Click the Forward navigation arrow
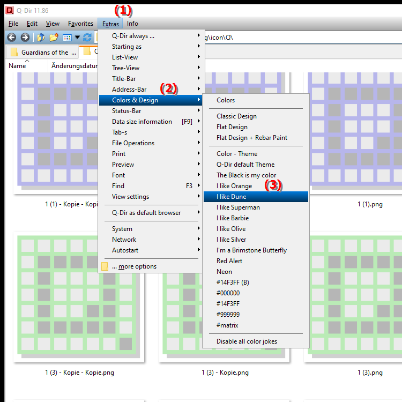The image size is (402, 402). (x=25, y=38)
